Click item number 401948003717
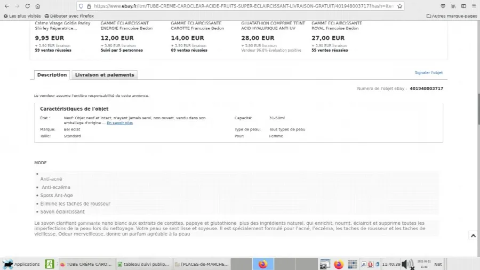The image size is (480, 270). (x=427, y=89)
